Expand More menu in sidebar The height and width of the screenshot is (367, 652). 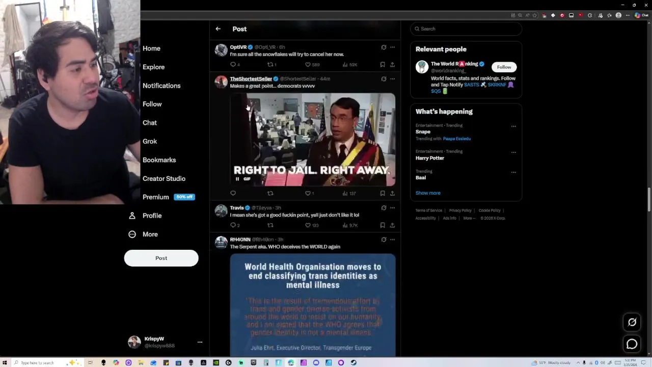[144, 234]
